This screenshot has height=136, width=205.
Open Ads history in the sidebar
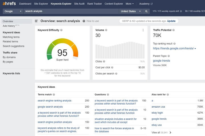(x=11, y=26)
